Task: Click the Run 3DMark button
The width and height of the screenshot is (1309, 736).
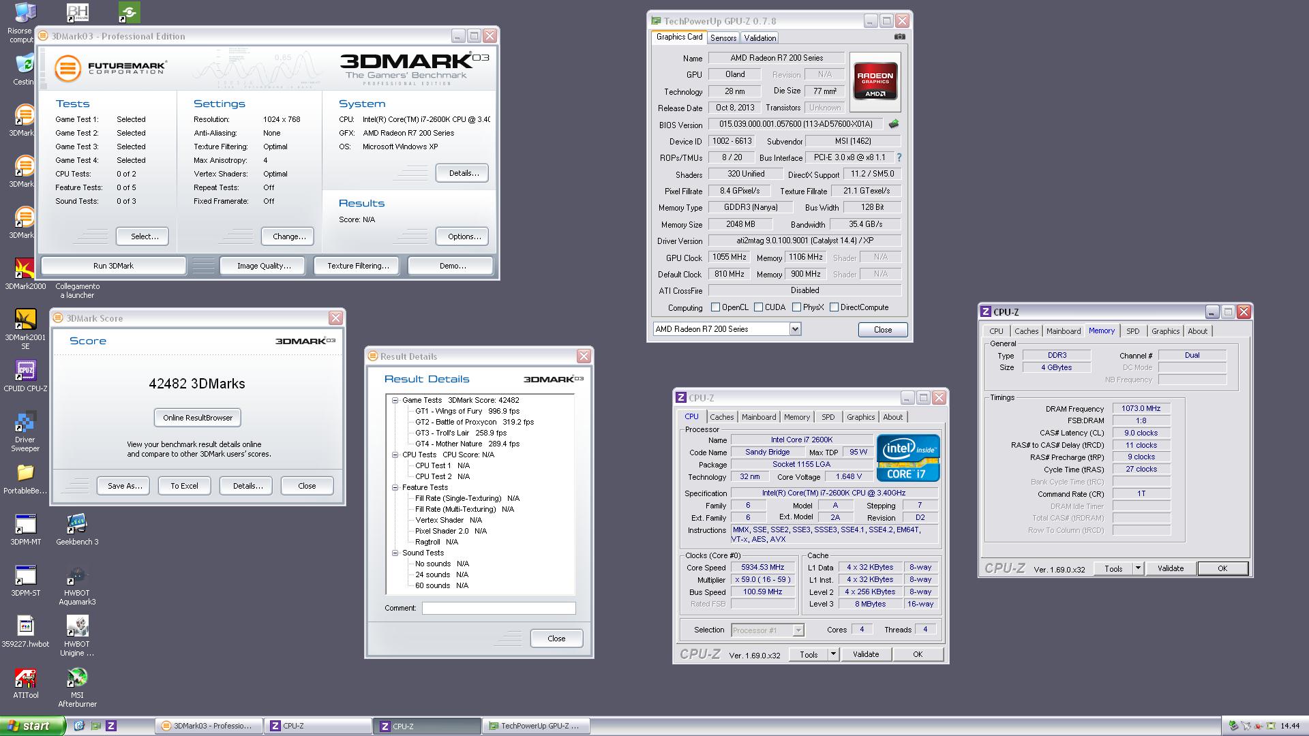Action: [113, 266]
